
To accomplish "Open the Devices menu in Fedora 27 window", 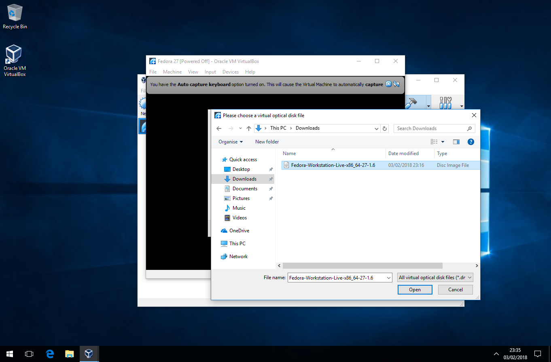I will 231,72.
